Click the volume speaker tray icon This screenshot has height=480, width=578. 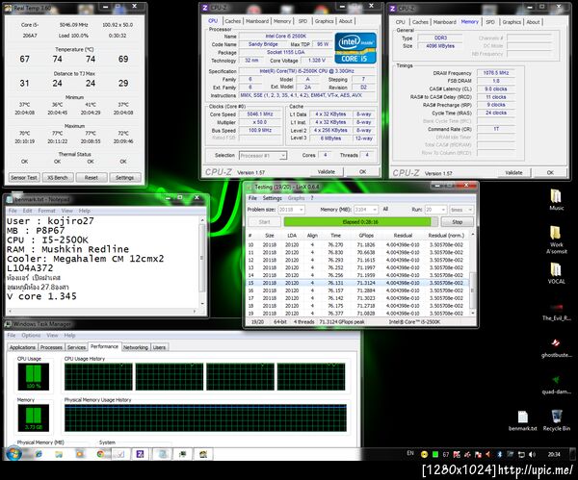(x=533, y=455)
